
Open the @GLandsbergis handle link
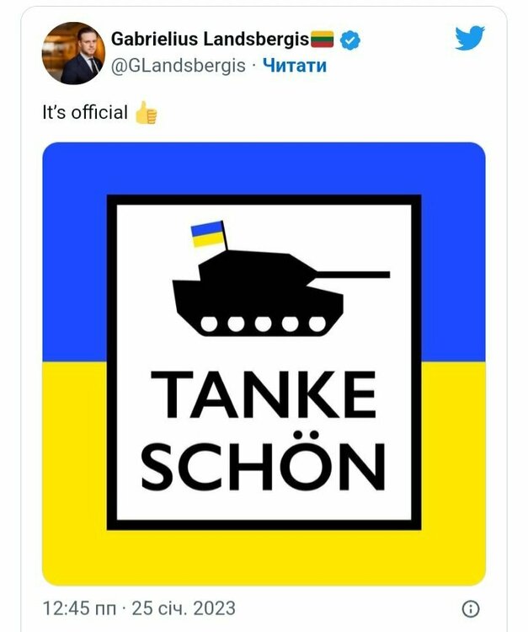point(179,65)
